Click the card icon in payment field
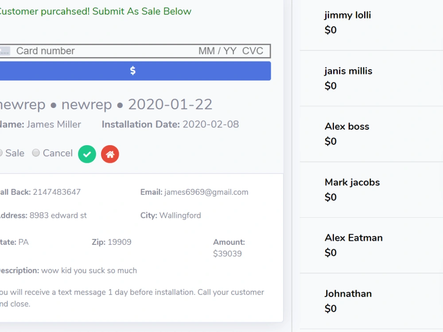 point(5,51)
